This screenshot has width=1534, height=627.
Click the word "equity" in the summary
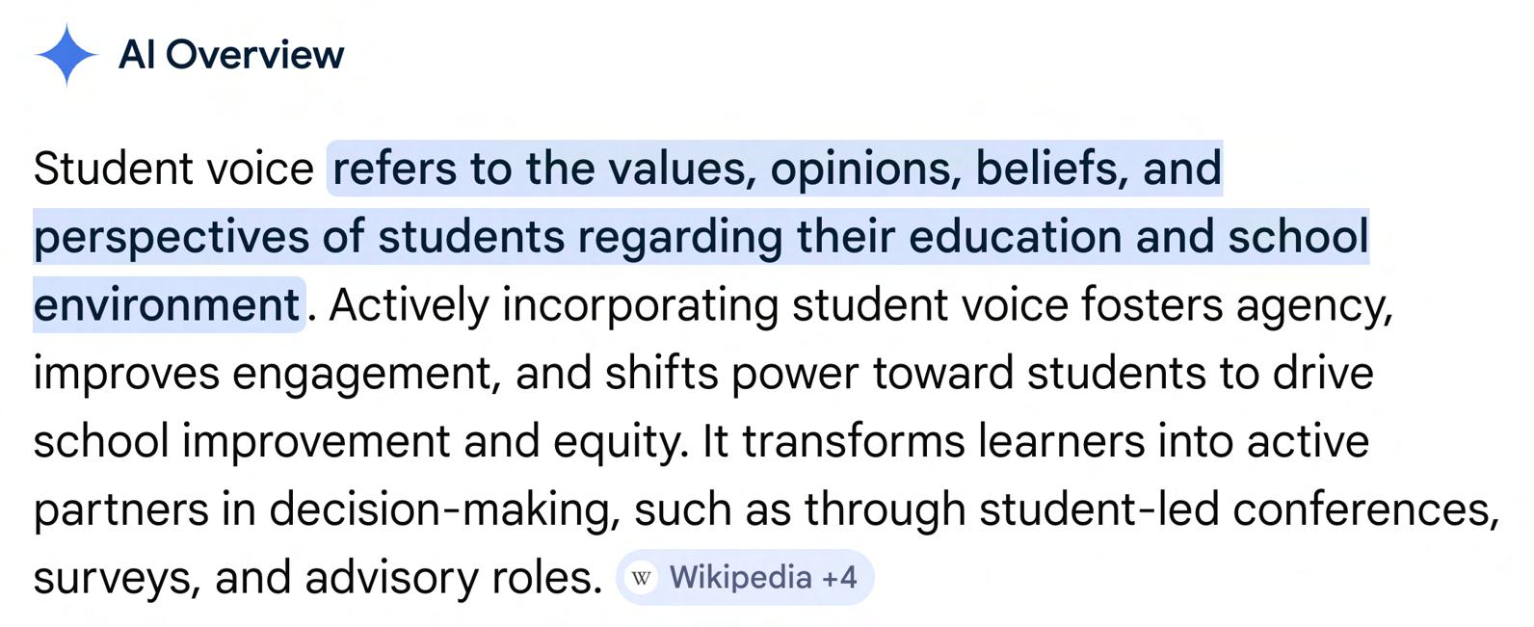click(618, 442)
